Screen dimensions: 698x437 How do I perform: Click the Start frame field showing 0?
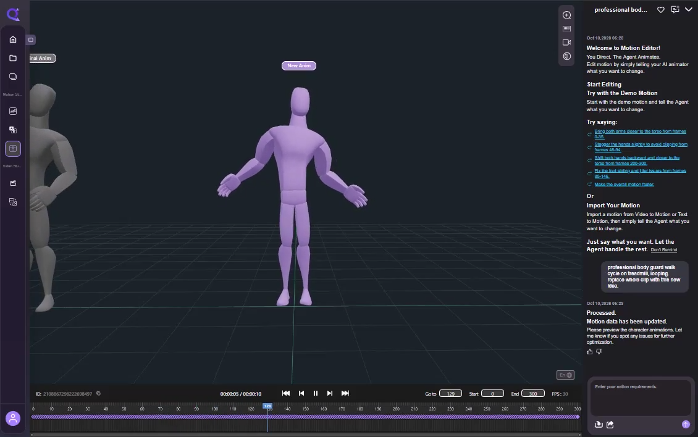tap(492, 394)
